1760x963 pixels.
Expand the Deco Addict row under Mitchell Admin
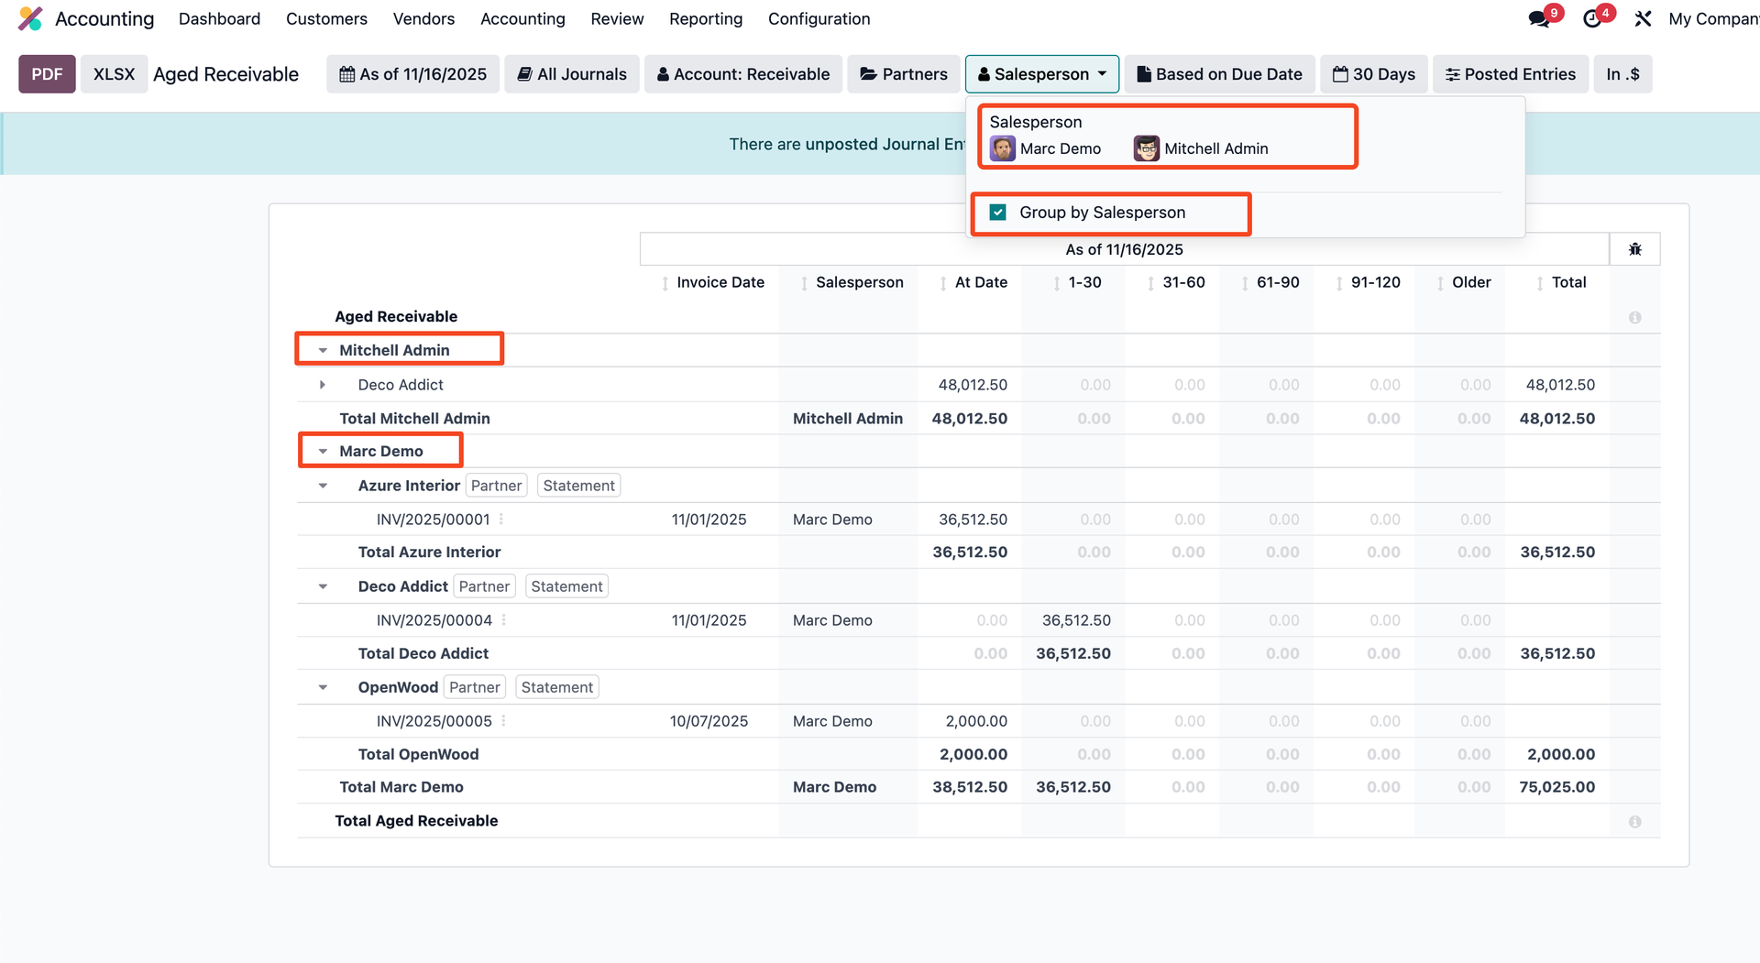coord(323,385)
